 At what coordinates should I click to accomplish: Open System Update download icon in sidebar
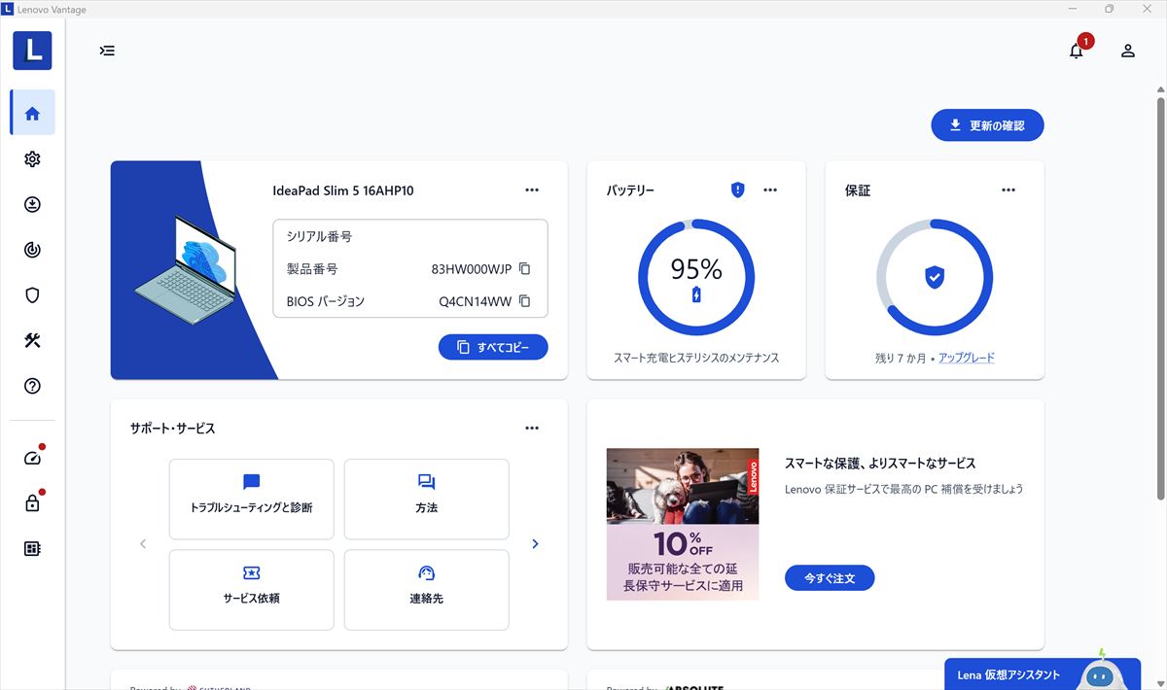tap(32, 204)
